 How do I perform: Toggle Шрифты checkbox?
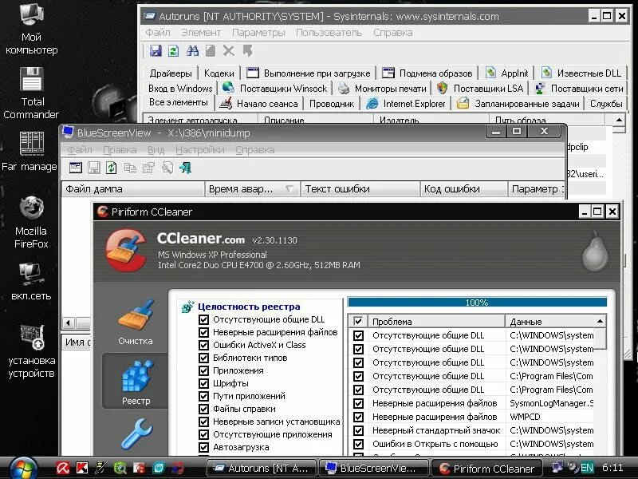(203, 384)
